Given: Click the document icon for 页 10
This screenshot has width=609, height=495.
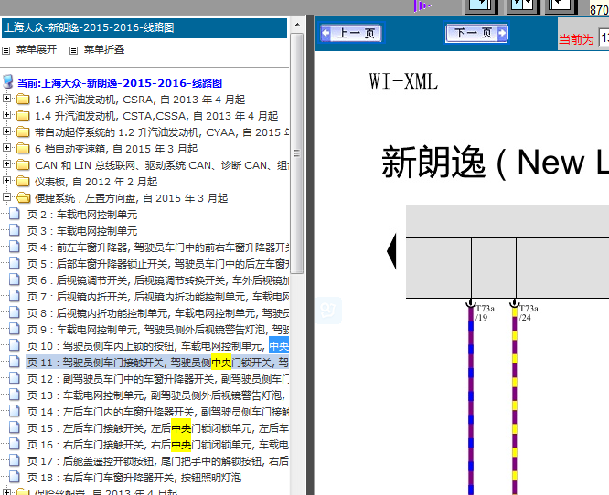Looking at the screenshot, I should pos(15,345).
